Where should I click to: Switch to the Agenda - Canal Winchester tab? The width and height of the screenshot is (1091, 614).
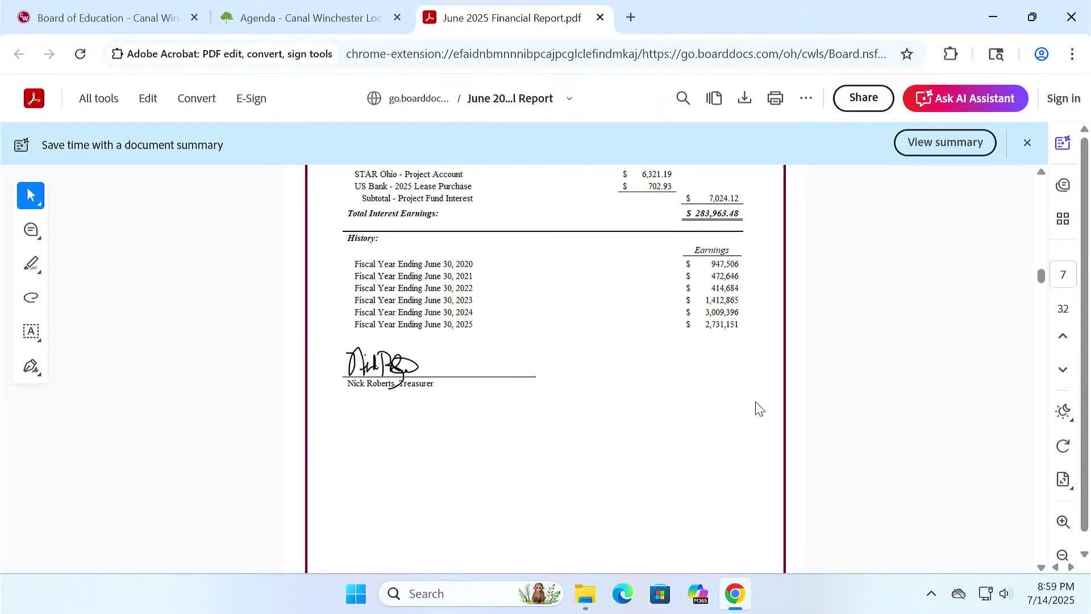[x=310, y=18]
